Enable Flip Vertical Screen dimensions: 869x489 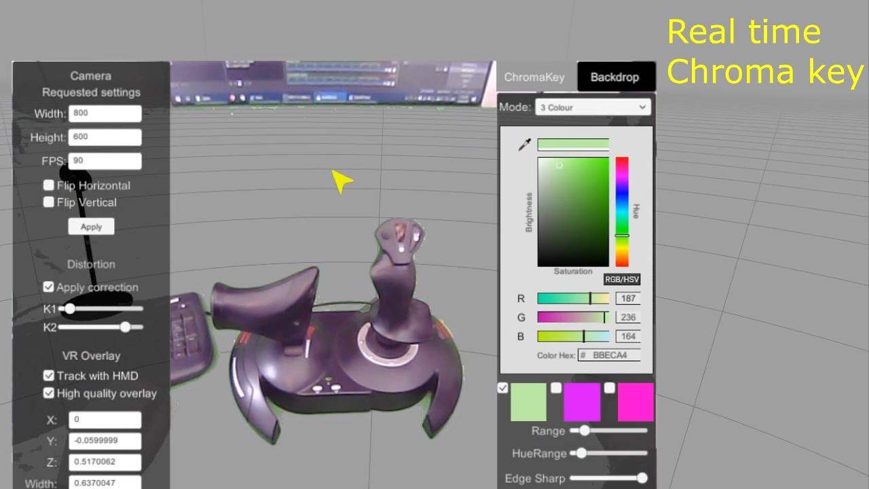tap(48, 202)
